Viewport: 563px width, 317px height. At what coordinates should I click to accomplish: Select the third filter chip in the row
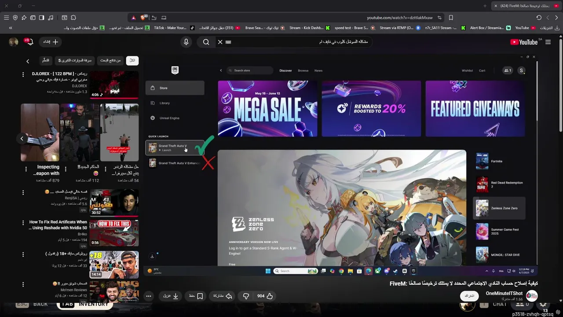[x=75, y=60]
